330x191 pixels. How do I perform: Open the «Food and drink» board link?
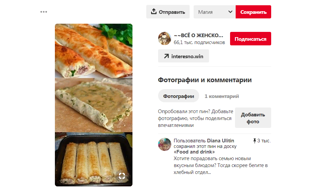pyautogui.click(x=194, y=152)
